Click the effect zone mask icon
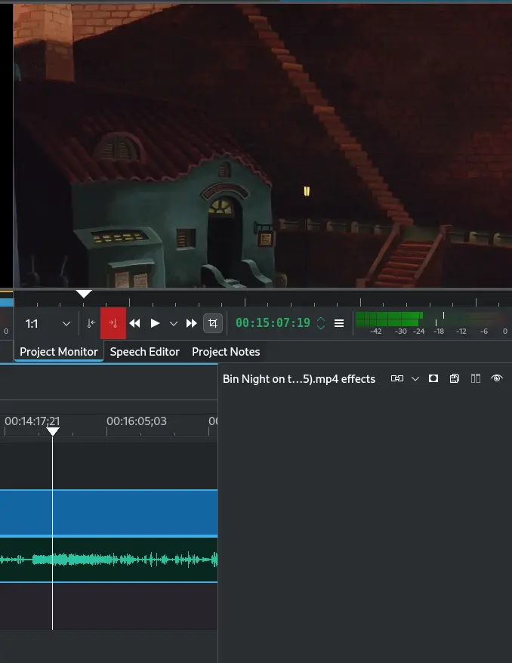512x663 pixels. [433, 378]
